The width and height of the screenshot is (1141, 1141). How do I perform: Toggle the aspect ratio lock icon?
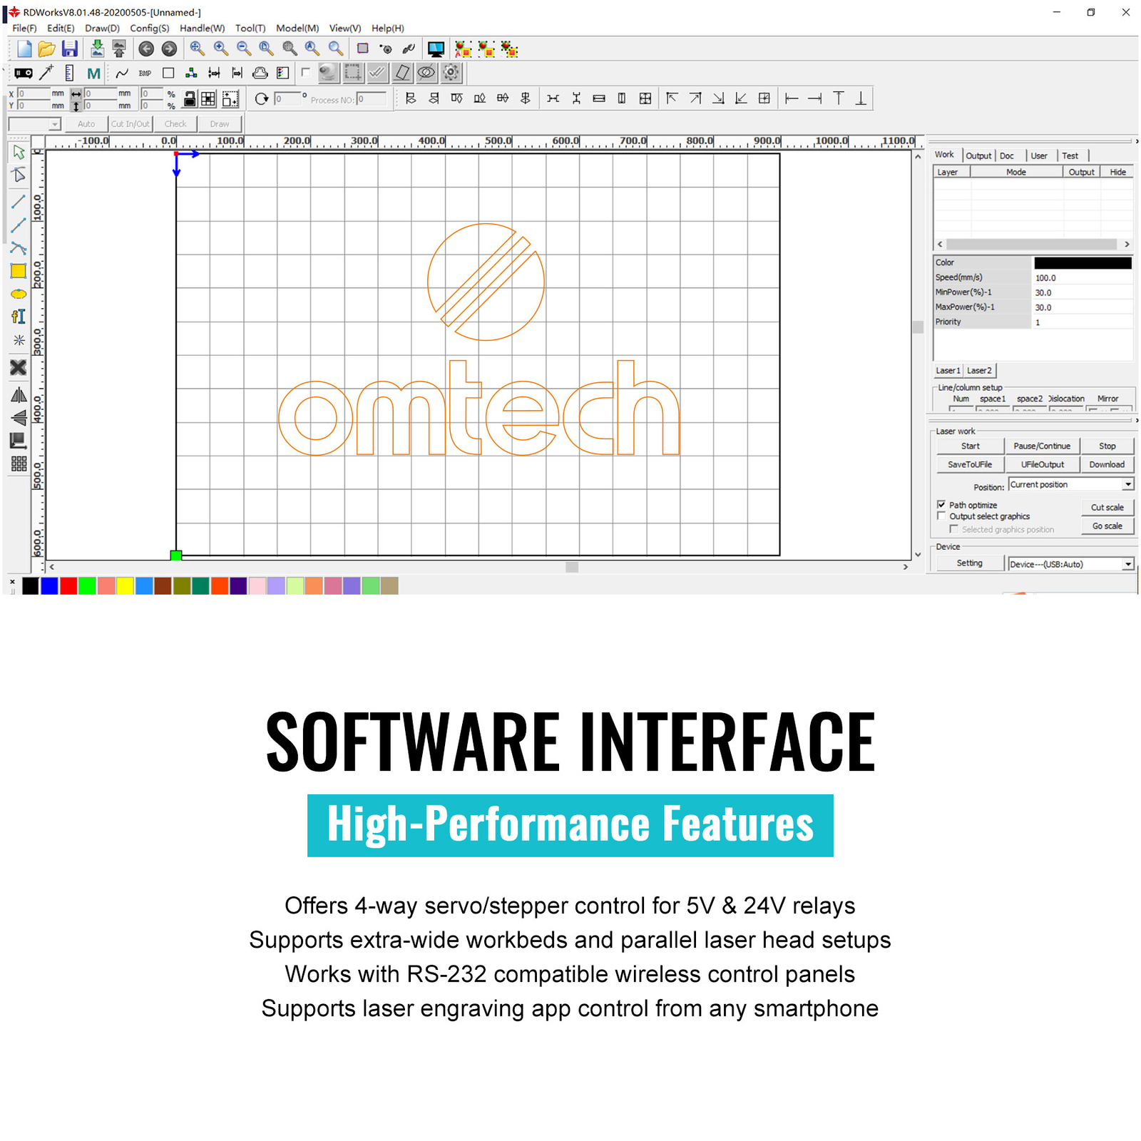coord(190,99)
